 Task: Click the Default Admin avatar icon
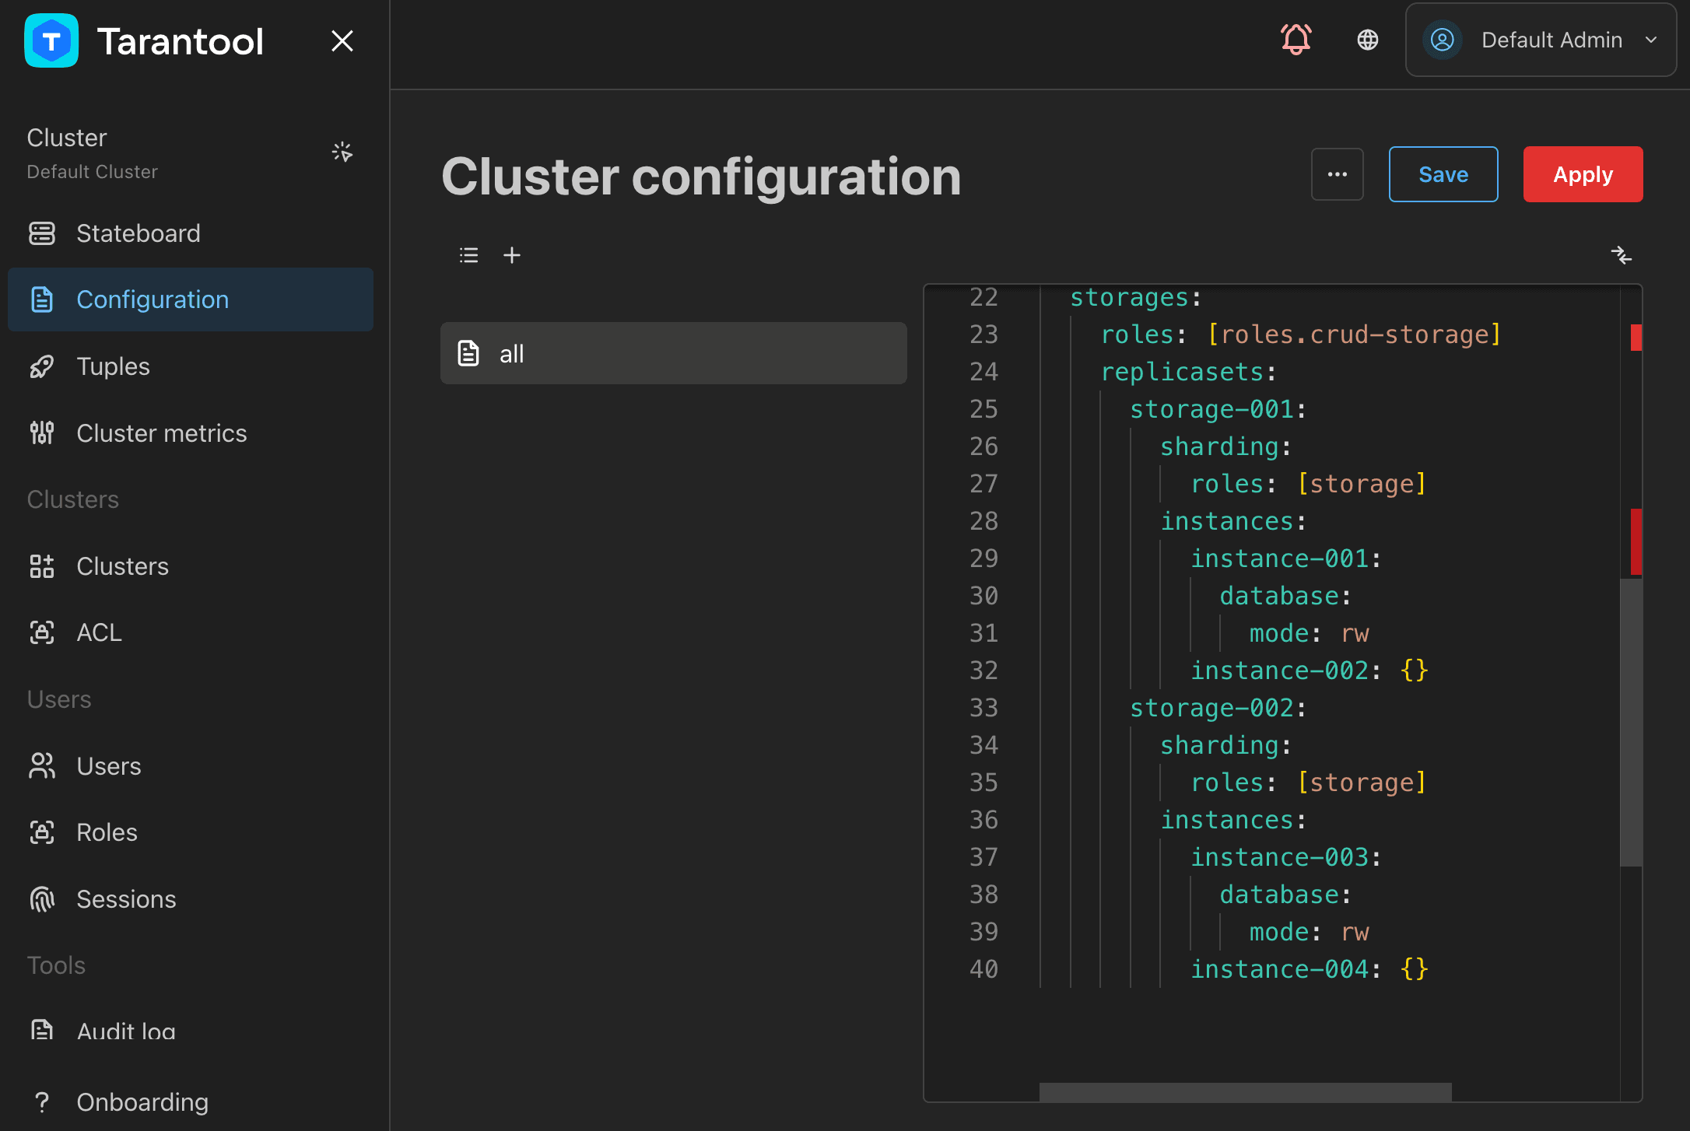[x=1443, y=40]
